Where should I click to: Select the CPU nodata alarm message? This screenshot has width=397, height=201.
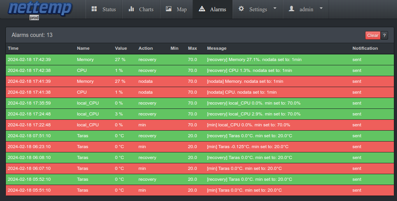(241, 93)
